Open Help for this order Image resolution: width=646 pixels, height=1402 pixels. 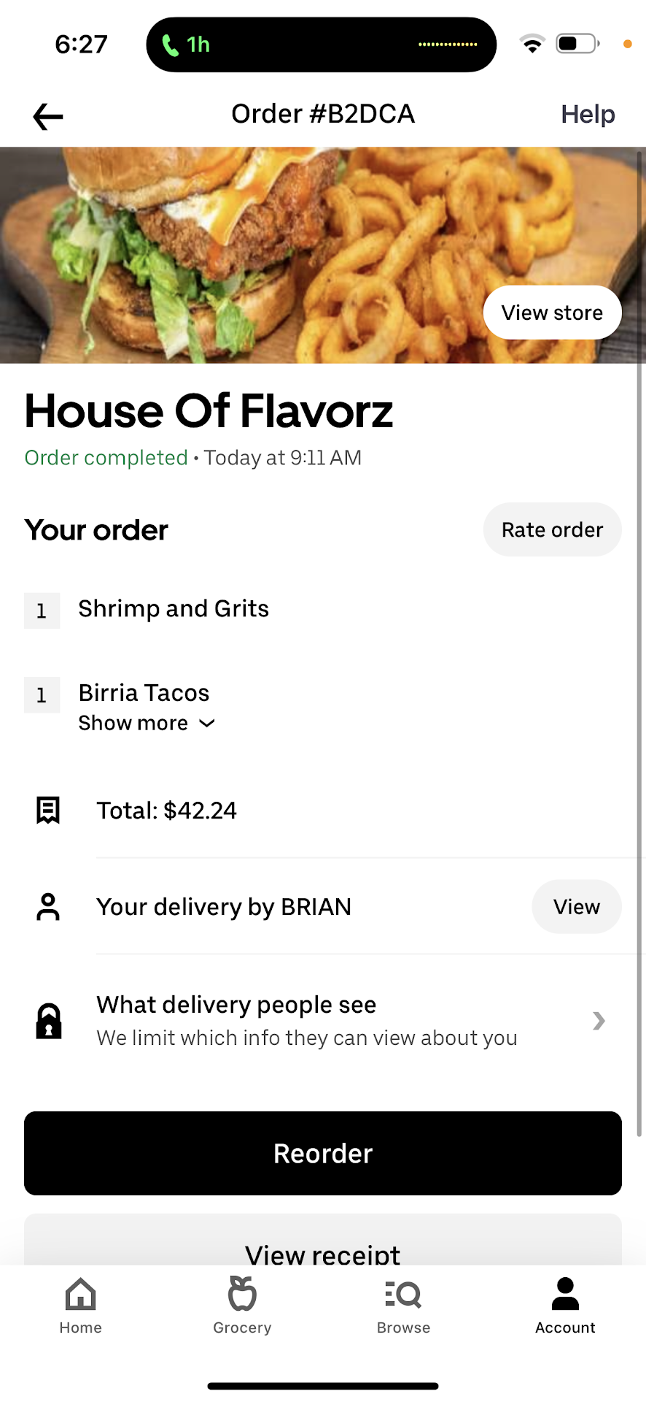click(588, 115)
